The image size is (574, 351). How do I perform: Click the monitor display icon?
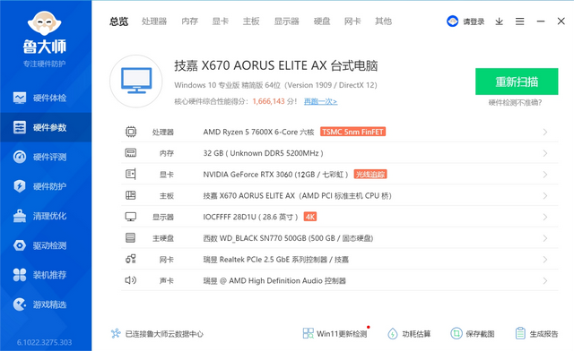point(131,217)
